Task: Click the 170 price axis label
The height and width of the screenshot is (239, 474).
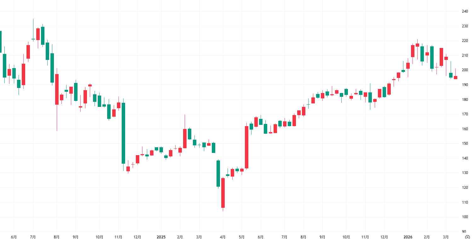Action: (x=465, y=114)
